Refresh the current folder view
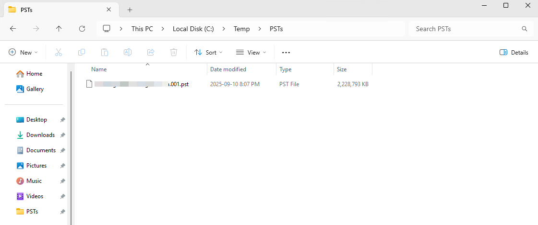Viewport: 538px width, 225px height. [x=82, y=29]
